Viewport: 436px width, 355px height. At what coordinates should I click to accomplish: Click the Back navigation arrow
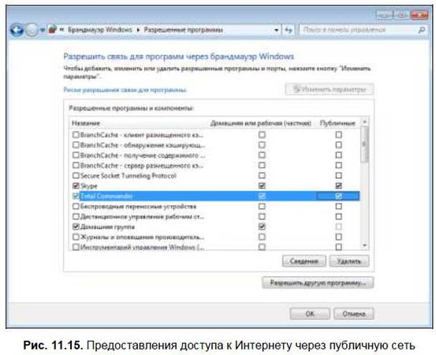[17, 30]
